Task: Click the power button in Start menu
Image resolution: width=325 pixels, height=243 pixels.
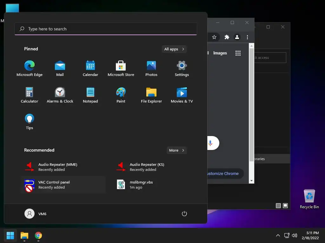Action: [x=184, y=214]
